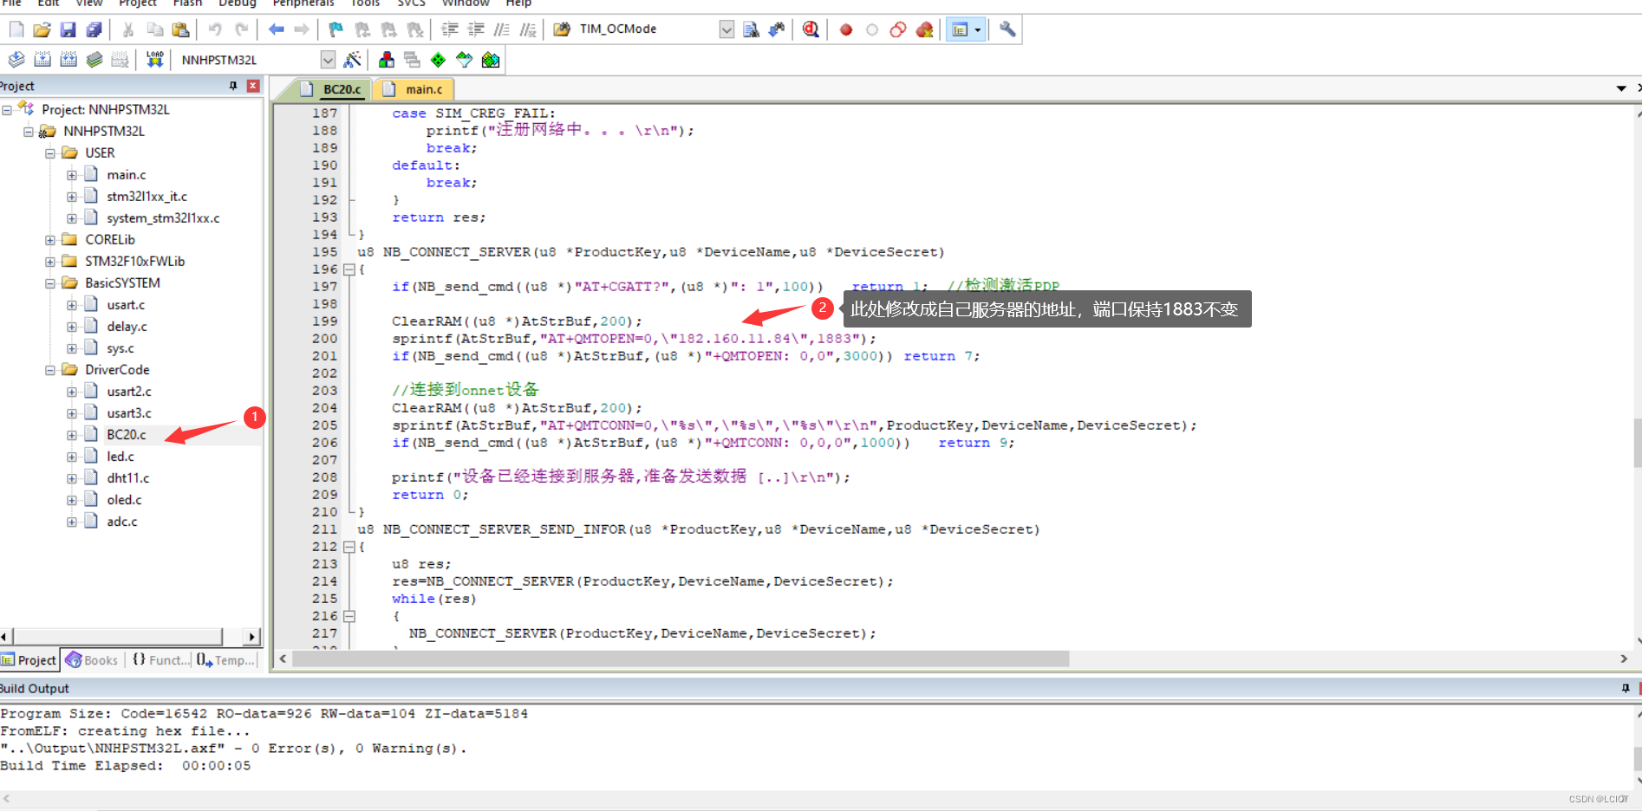This screenshot has width=1642, height=811.
Task: Pin the Build Output panel
Action: pyautogui.click(x=1625, y=688)
